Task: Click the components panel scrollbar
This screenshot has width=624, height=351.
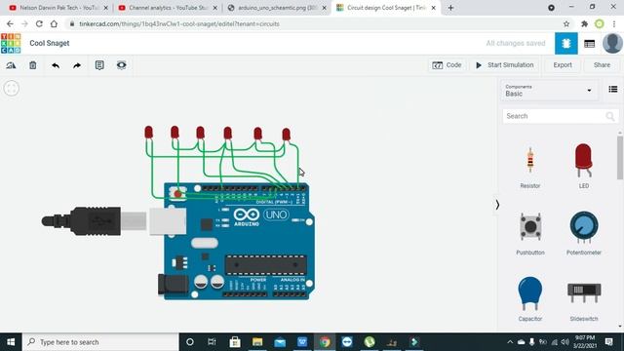Action: click(620, 157)
